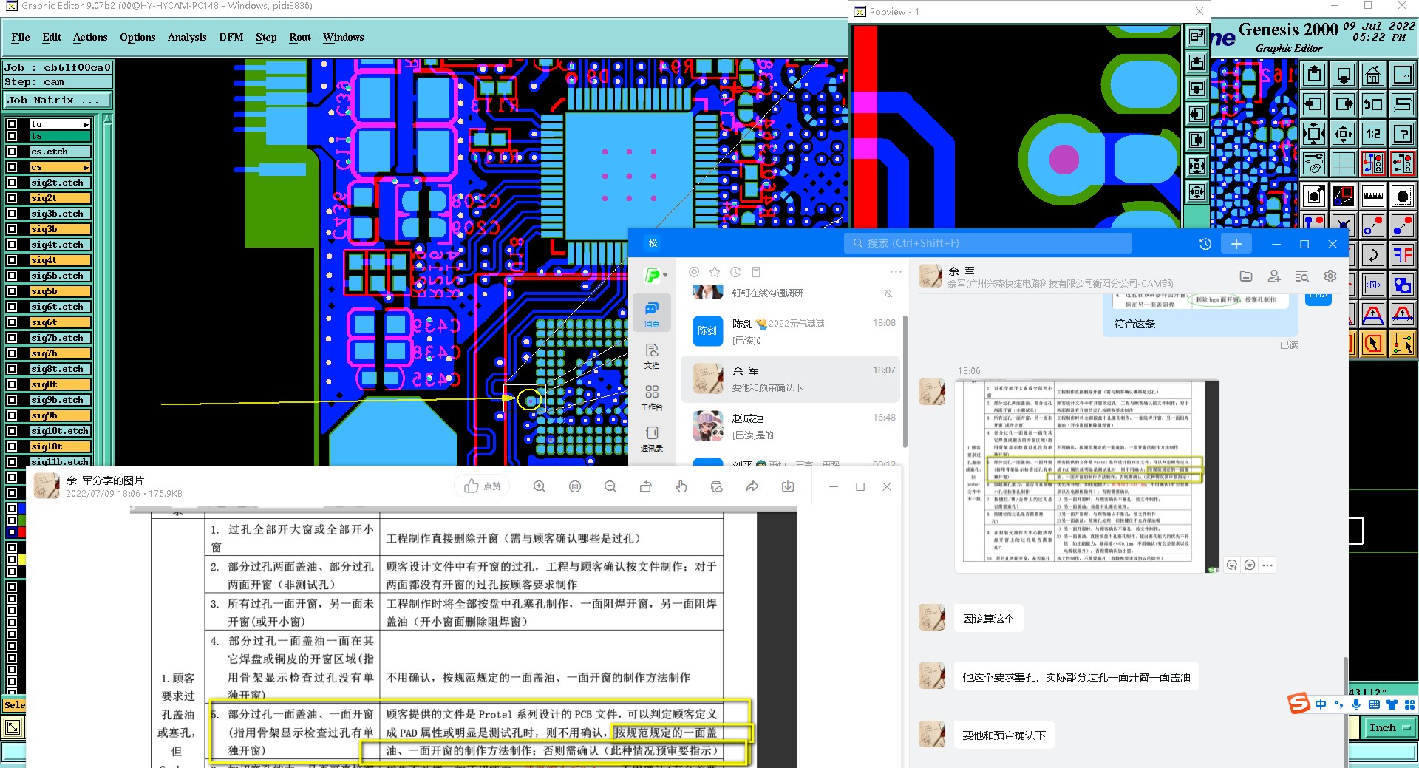
Task: Toggle display checkbox for sig5b layer
Action: (12, 291)
